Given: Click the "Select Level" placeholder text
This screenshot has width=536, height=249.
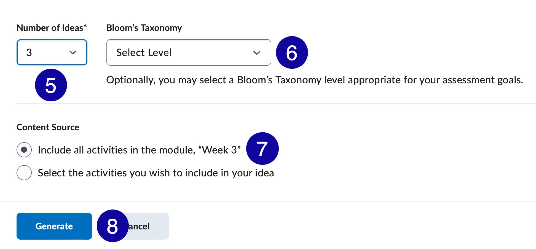Looking at the screenshot, I should 144,53.
